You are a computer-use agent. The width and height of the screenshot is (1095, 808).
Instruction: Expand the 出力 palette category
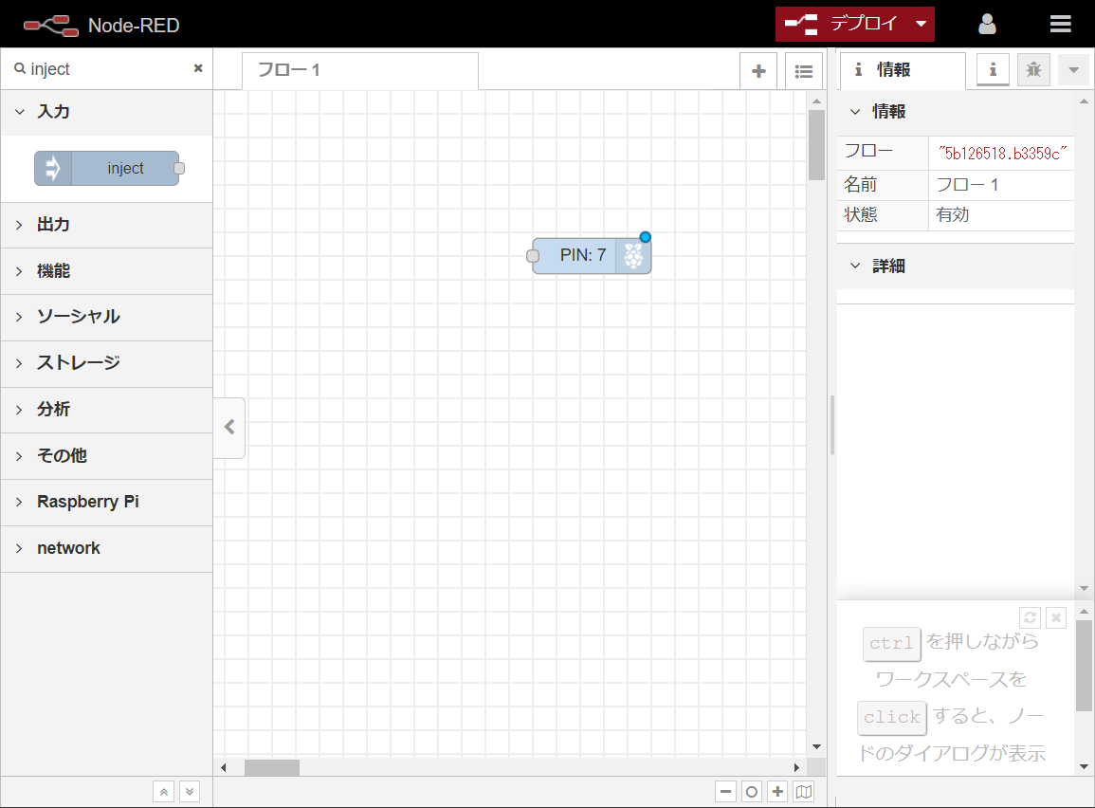[107, 225]
